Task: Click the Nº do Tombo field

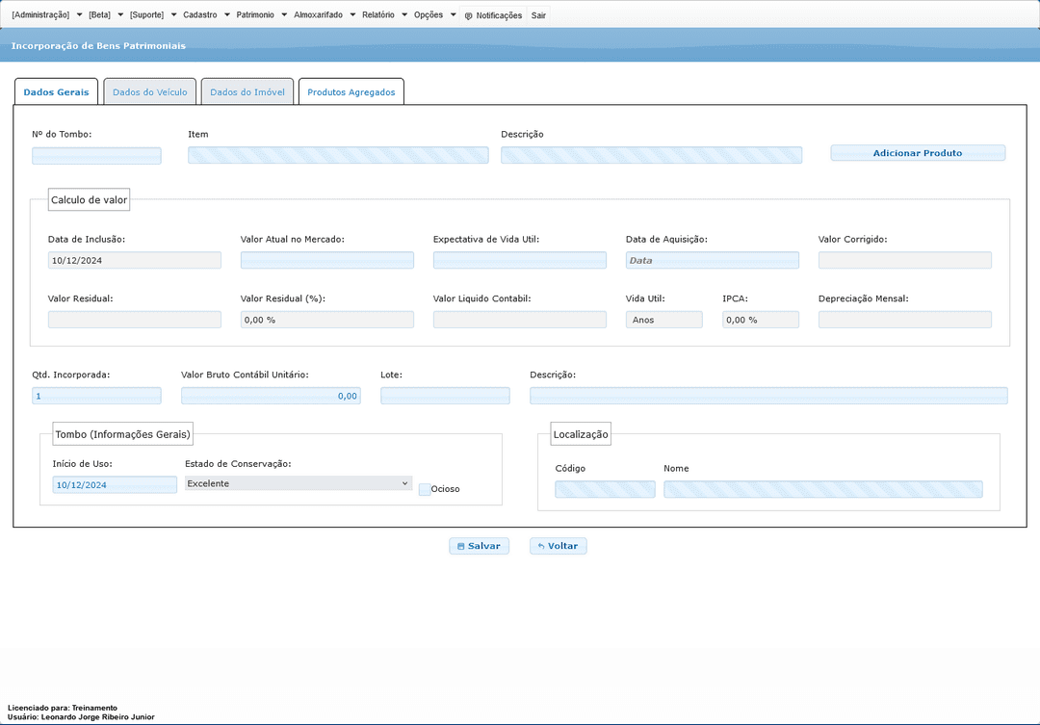Action: pos(97,156)
